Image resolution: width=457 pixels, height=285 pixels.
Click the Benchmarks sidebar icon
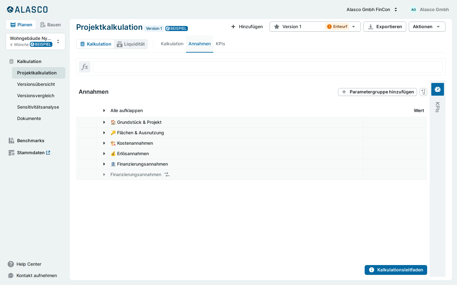click(x=11, y=141)
